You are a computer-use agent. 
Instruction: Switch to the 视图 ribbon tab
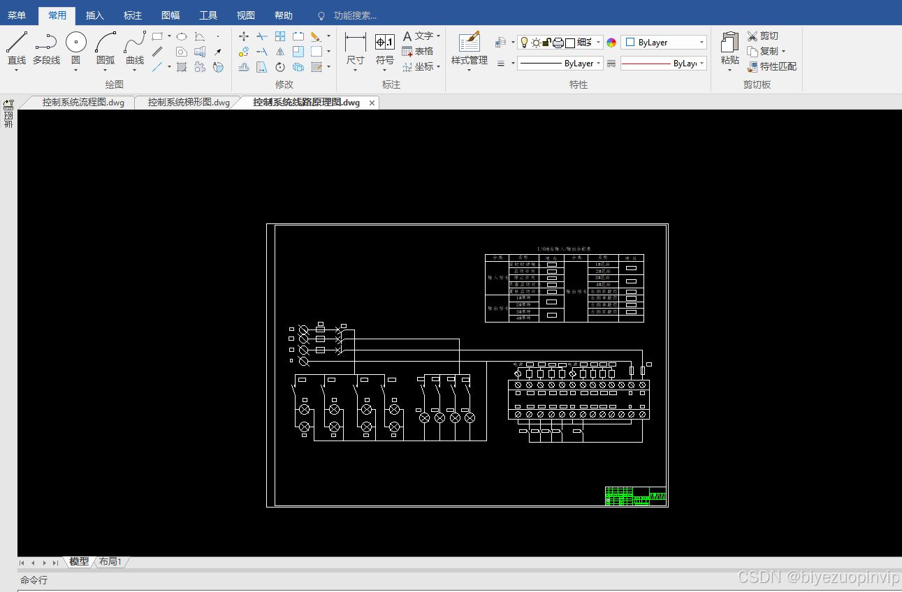coord(246,15)
